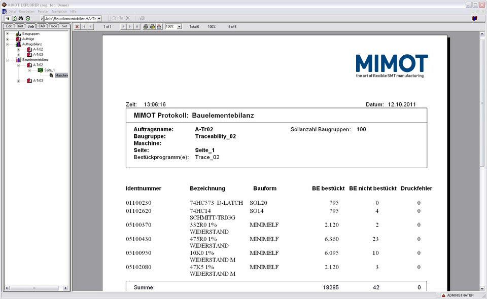Open the Trace tab
The height and width of the screenshot is (299, 487).
pos(53,26)
